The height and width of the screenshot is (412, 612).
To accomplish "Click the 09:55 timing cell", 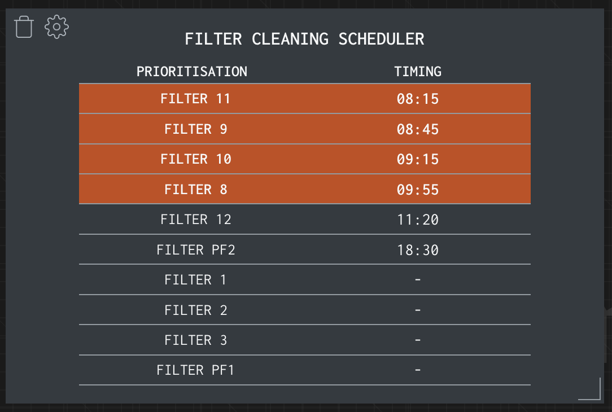I will pyautogui.click(x=418, y=190).
